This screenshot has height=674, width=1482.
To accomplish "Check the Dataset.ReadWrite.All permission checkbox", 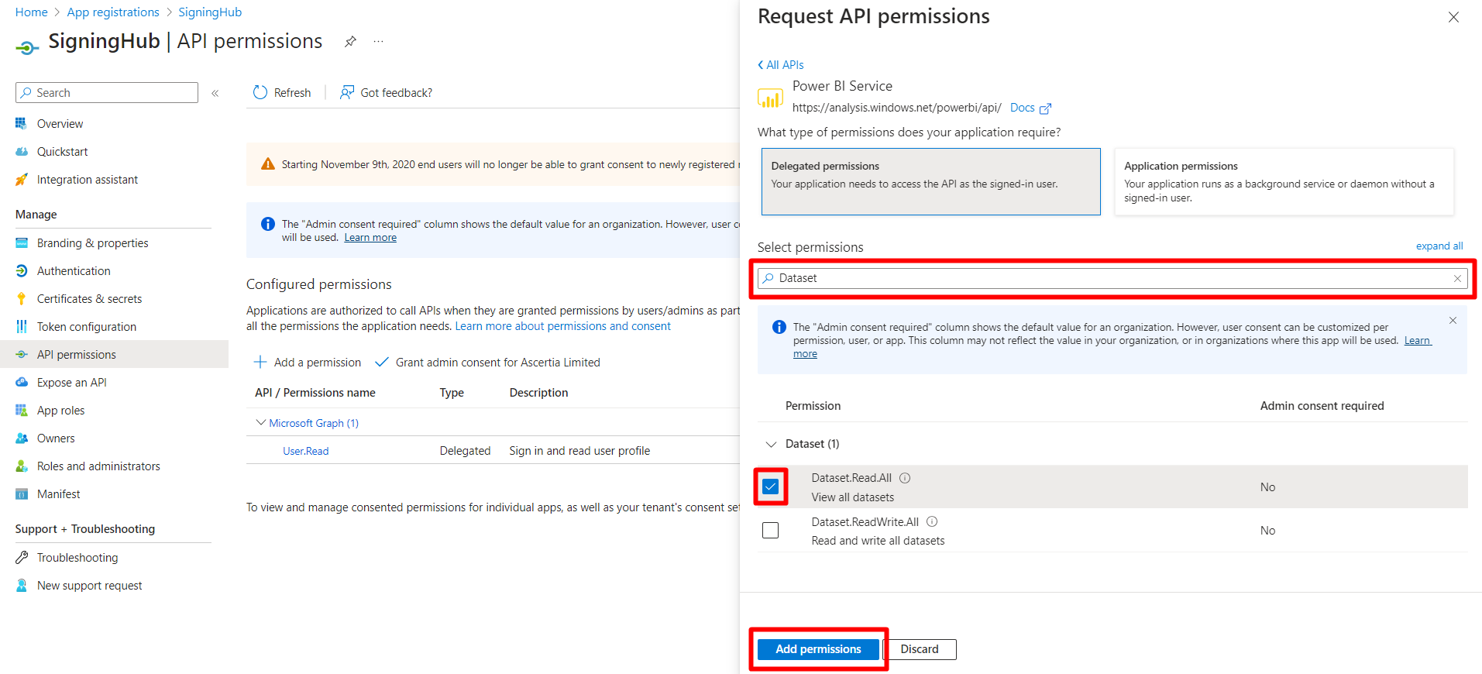I will 770,530.
